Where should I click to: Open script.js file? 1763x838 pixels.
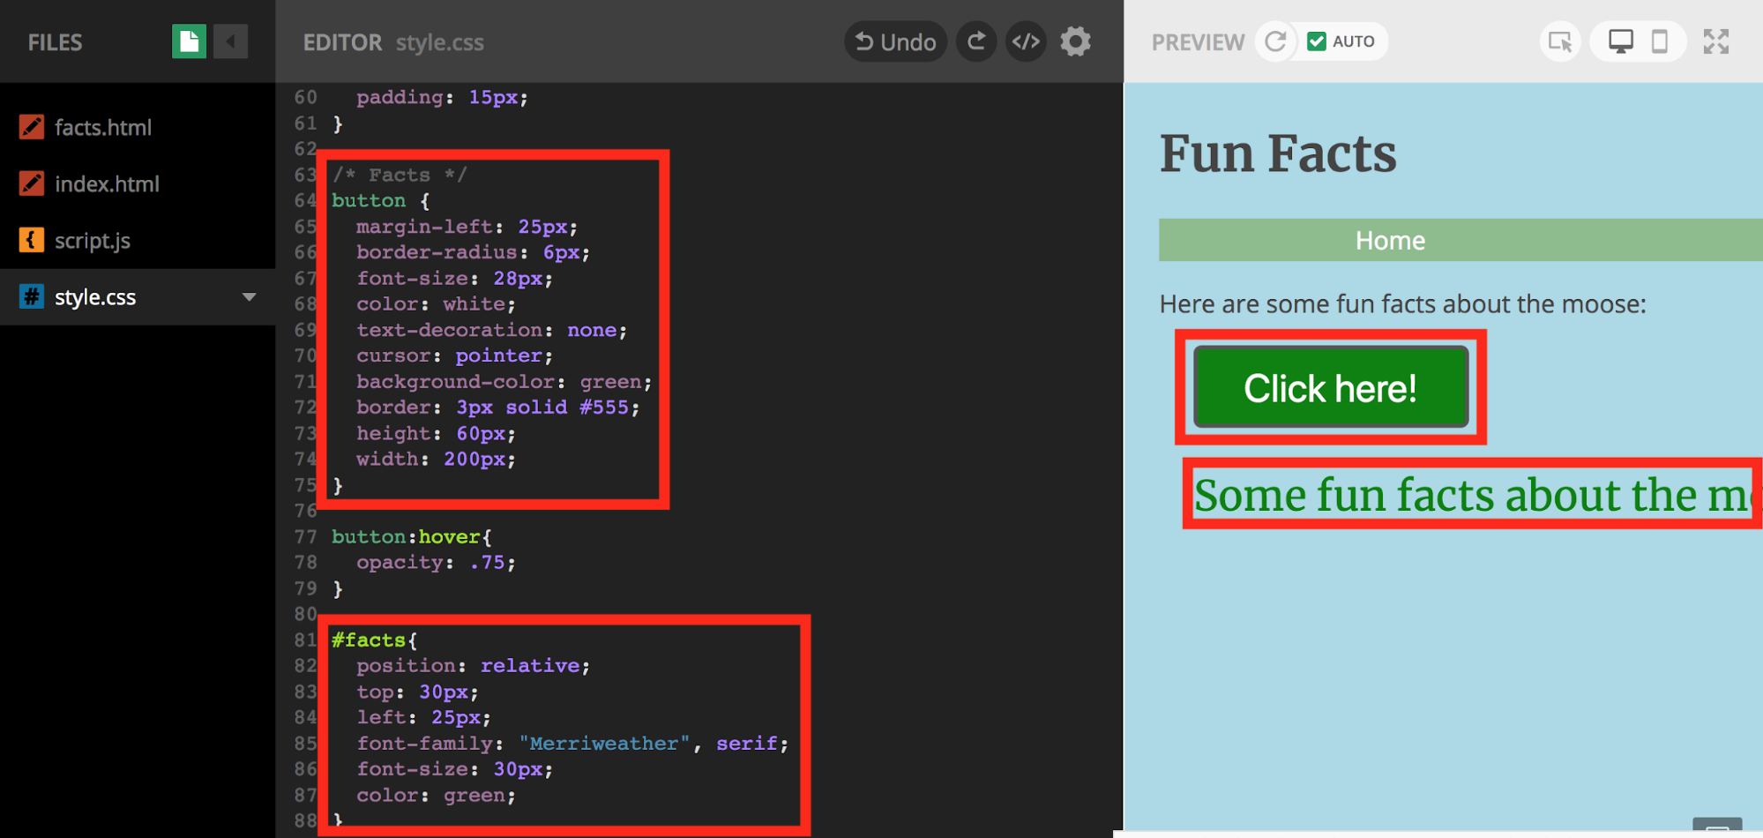[92, 241]
